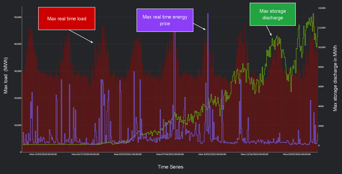Click the 'Mon 02/17/2020 00:00:00' date label
342x174 pixels.
(85, 154)
